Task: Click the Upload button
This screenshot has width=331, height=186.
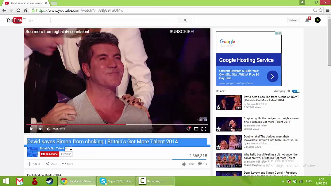Action: tap(293, 20)
